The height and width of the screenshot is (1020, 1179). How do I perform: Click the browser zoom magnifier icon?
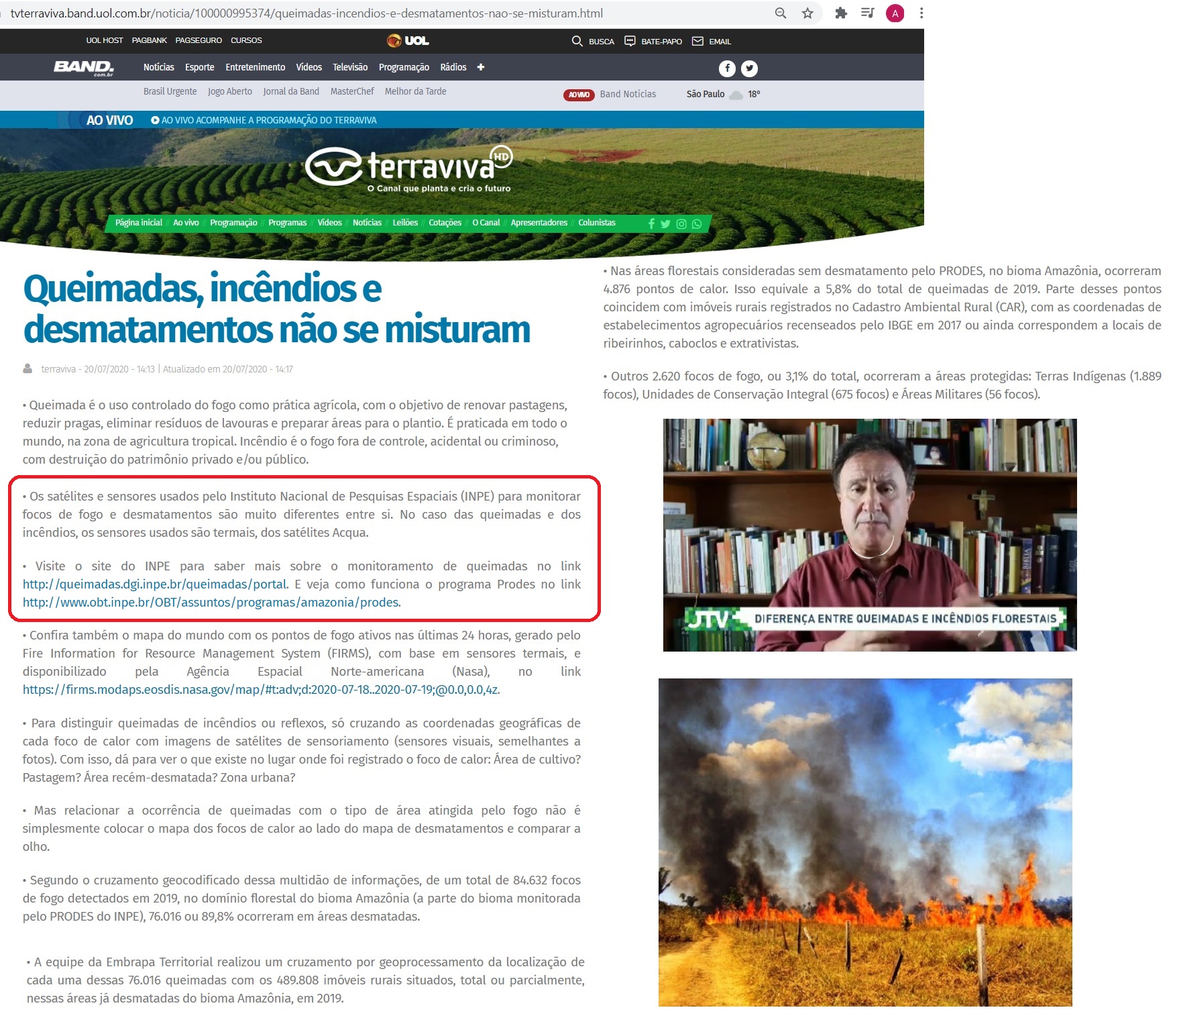tap(780, 13)
